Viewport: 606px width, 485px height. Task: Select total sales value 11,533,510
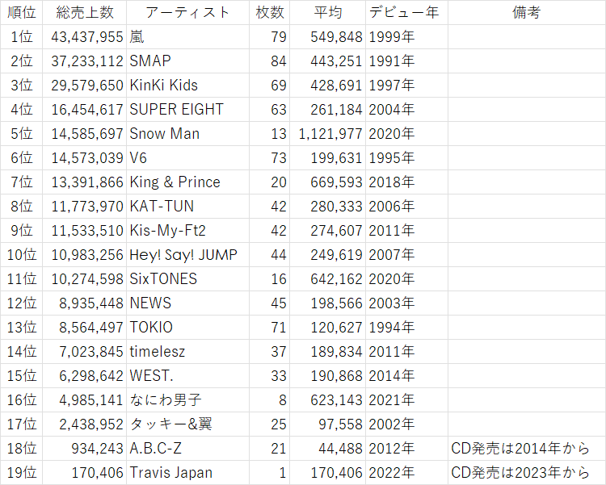pos(84,231)
